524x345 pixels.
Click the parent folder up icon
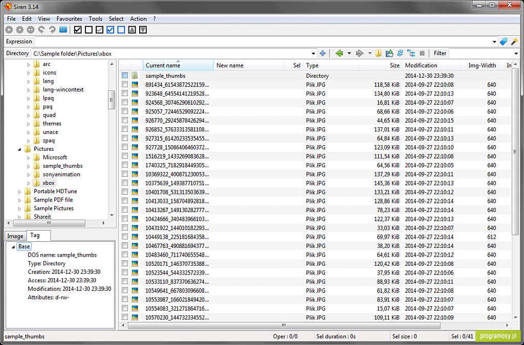389,53
